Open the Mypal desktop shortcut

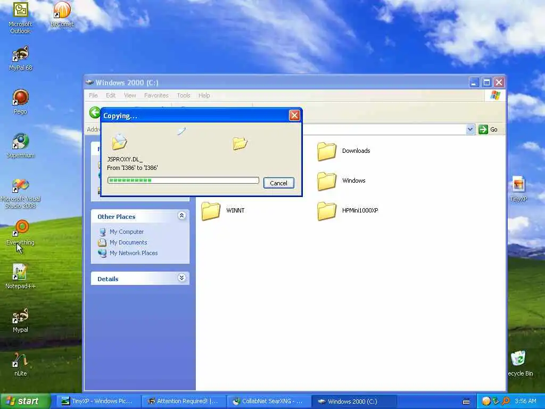(20, 321)
